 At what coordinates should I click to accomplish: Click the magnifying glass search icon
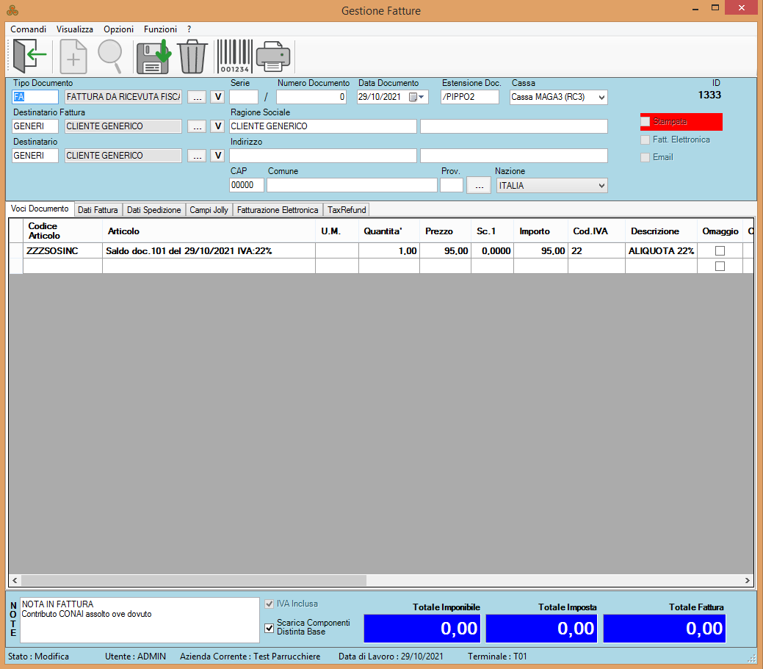tap(110, 56)
